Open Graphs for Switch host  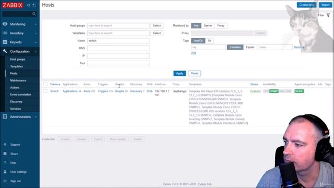(x=120, y=91)
